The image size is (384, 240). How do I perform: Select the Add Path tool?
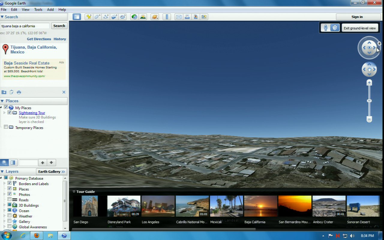pyautogui.click(x=106, y=17)
